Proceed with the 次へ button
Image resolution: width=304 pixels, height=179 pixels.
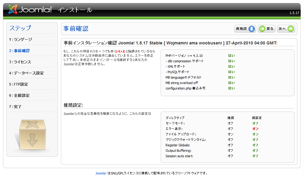point(286,29)
